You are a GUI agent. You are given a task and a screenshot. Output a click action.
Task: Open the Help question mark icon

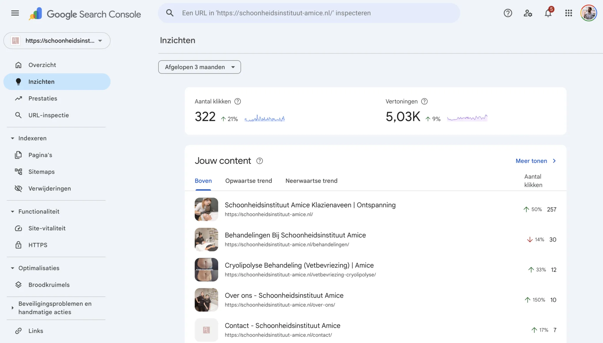[x=508, y=13]
